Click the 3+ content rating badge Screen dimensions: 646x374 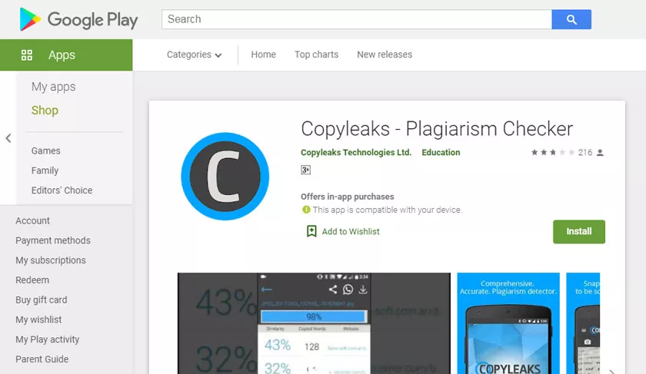point(306,170)
